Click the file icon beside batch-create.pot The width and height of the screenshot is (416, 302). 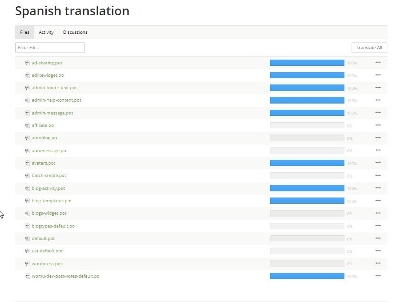click(27, 176)
